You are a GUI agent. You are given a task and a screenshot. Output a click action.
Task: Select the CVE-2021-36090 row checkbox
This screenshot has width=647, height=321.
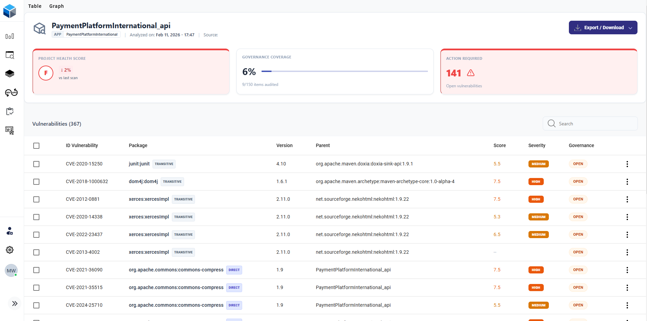tap(36, 270)
